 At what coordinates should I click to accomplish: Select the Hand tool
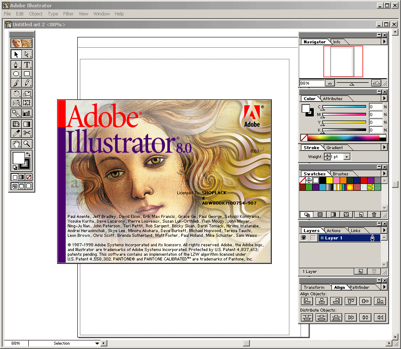(16, 144)
